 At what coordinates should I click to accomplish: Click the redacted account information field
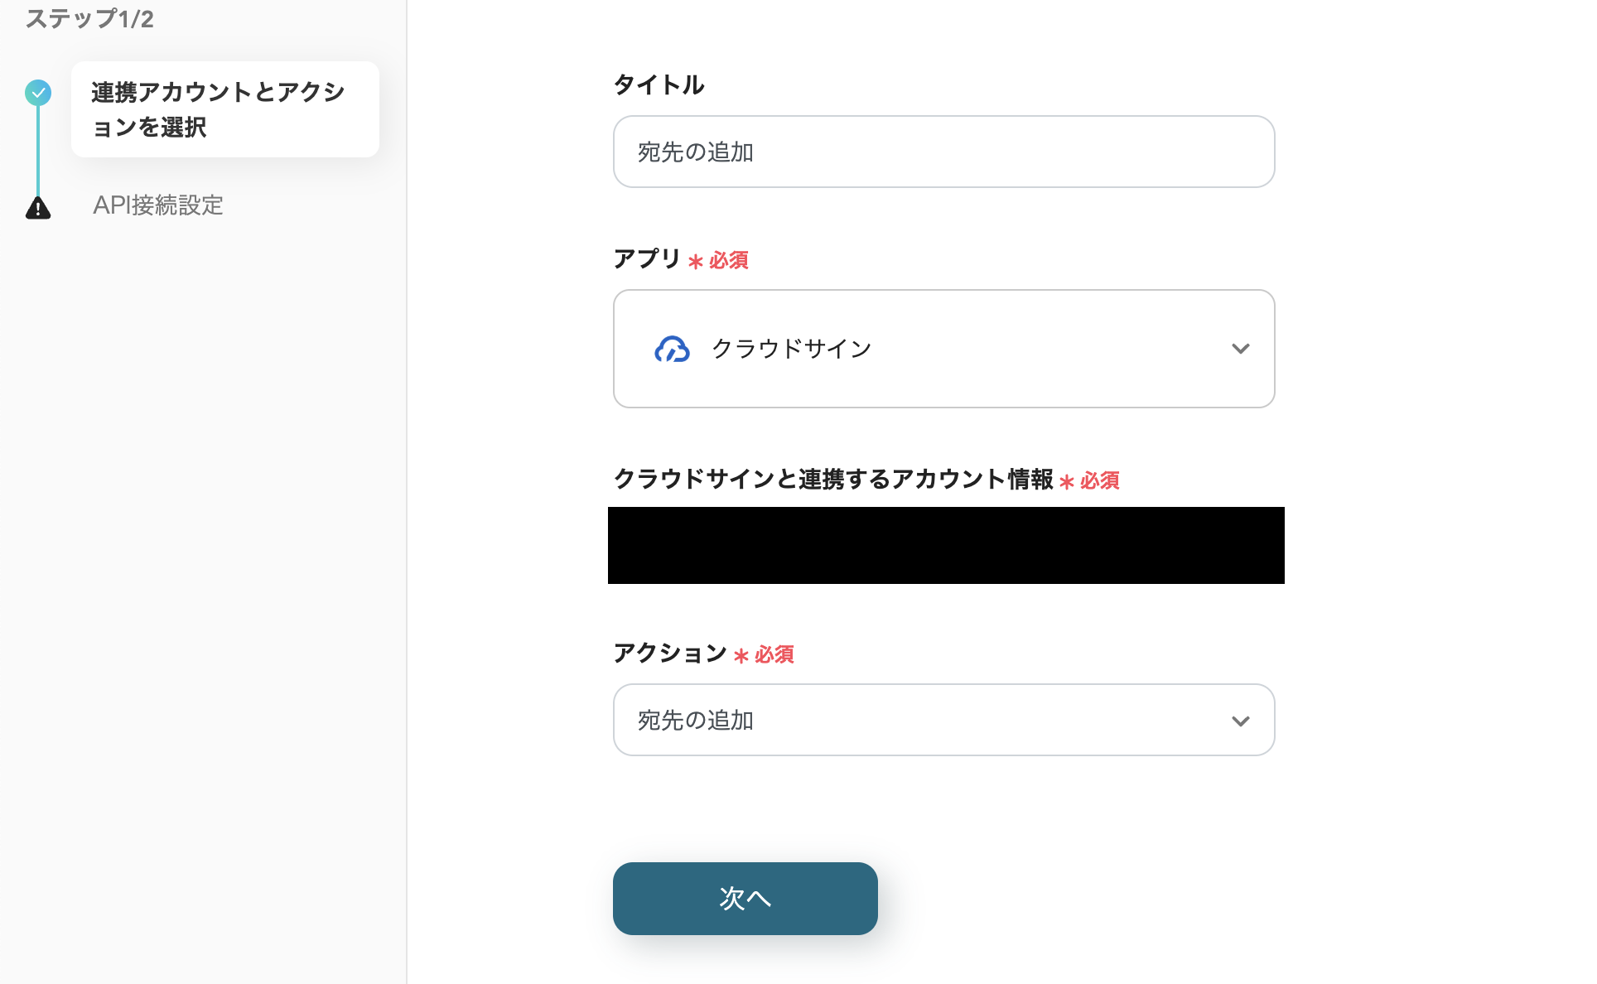pyautogui.click(x=945, y=545)
